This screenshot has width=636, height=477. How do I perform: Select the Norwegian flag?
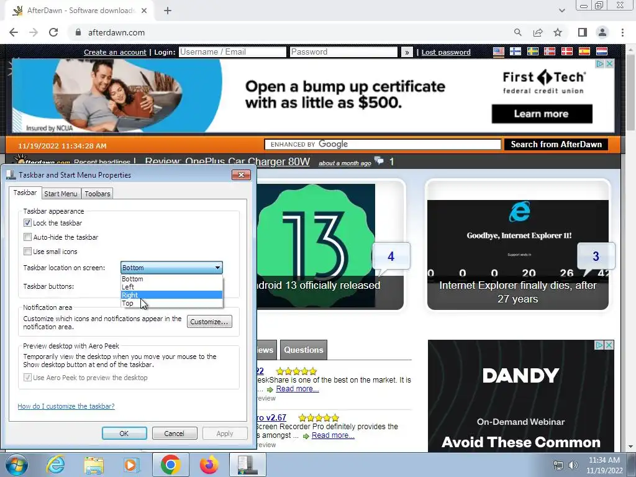pyautogui.click(x=550, y=52)
